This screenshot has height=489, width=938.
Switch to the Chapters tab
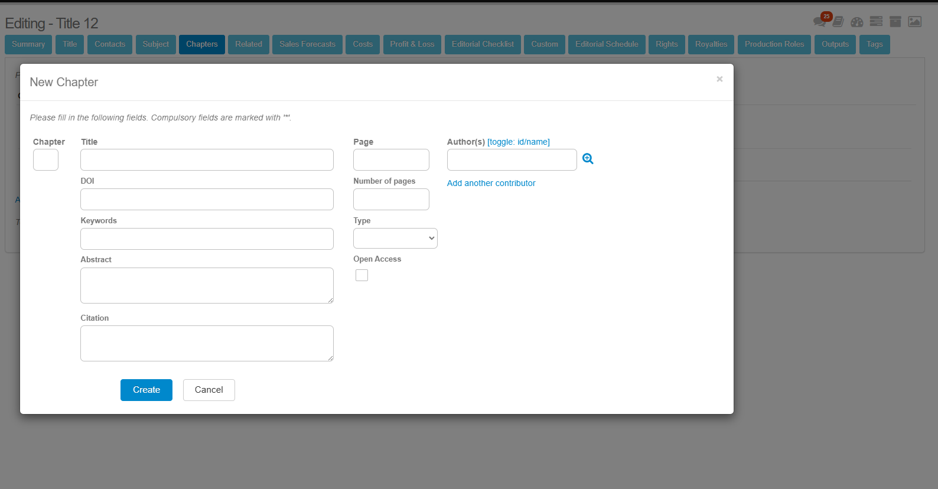(201, 44)
